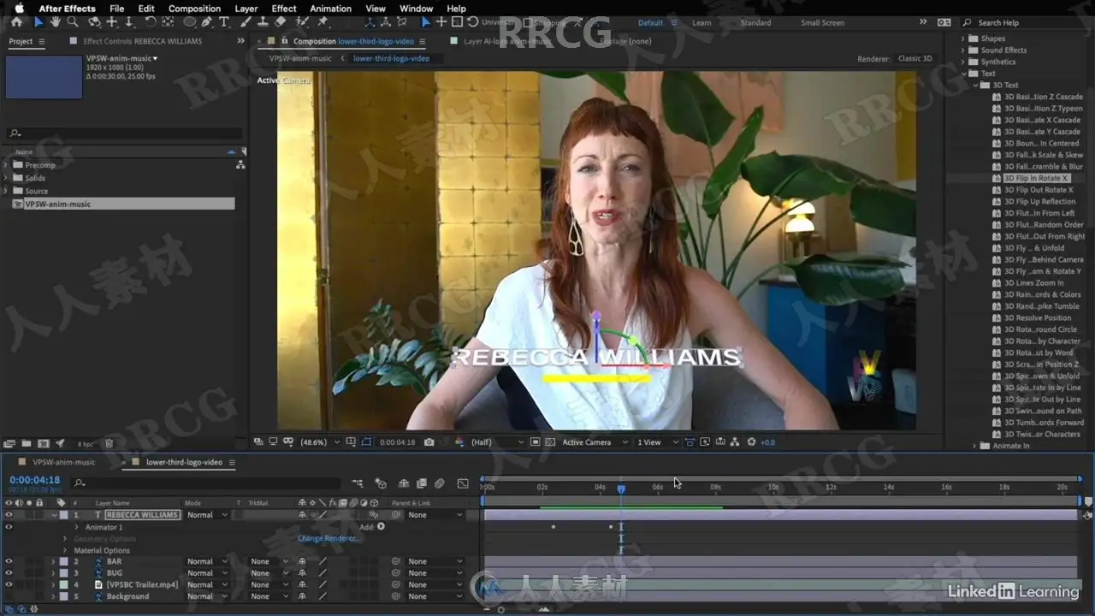This screenshot has height=616, width=1095.
Task: Expand the Material Options group
Action: 65,550
